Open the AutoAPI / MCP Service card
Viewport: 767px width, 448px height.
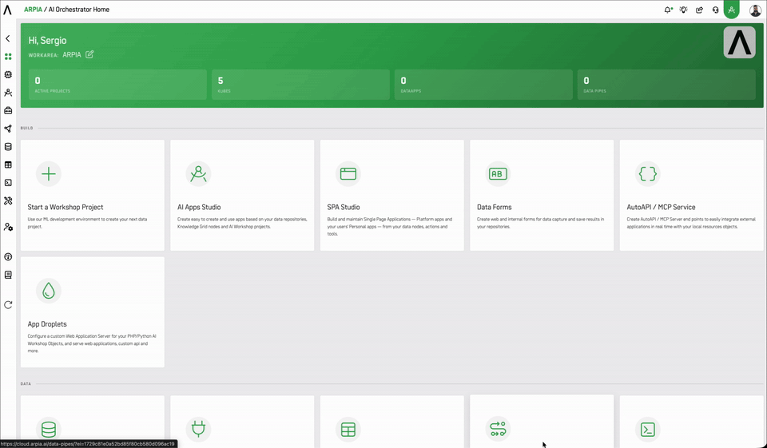[x=692, y=196]
